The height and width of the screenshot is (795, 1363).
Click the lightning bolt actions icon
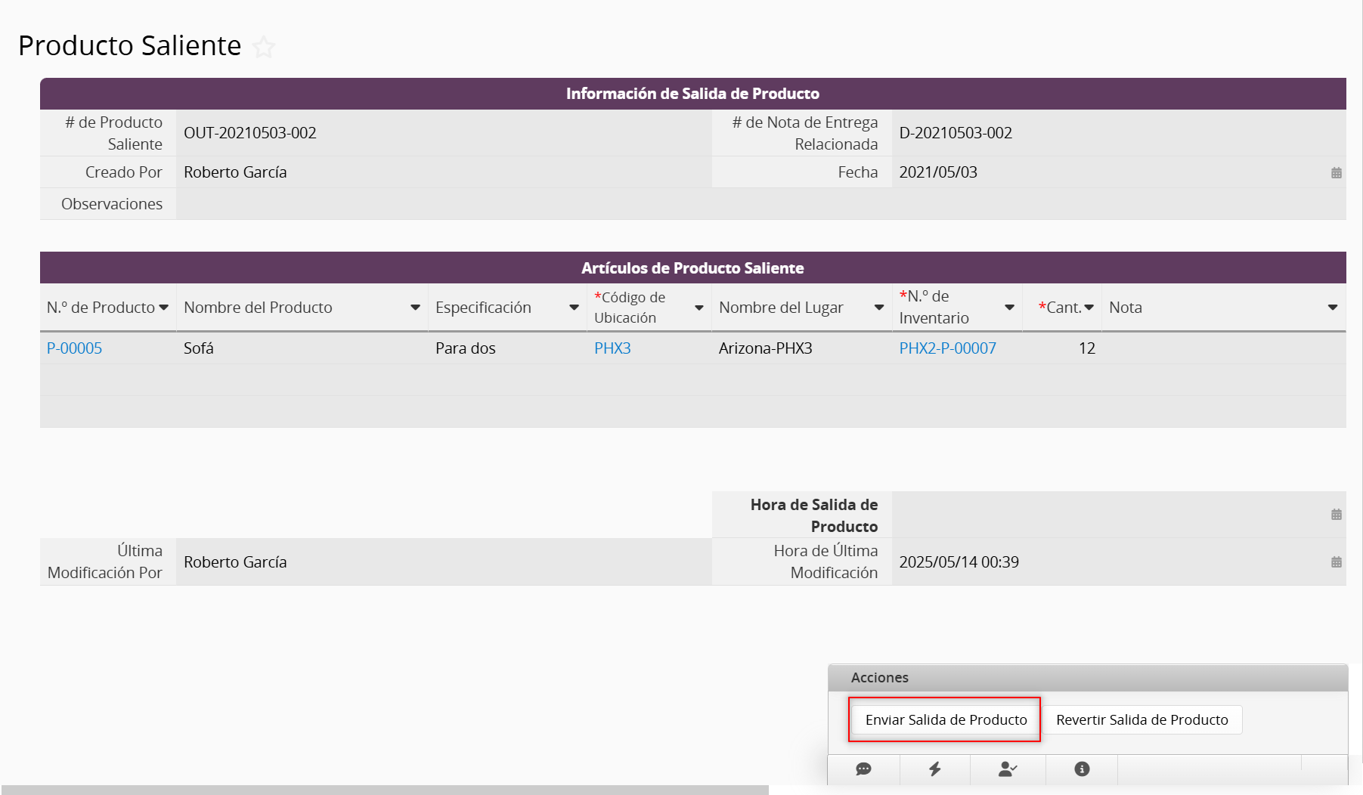tap(935, 769)
